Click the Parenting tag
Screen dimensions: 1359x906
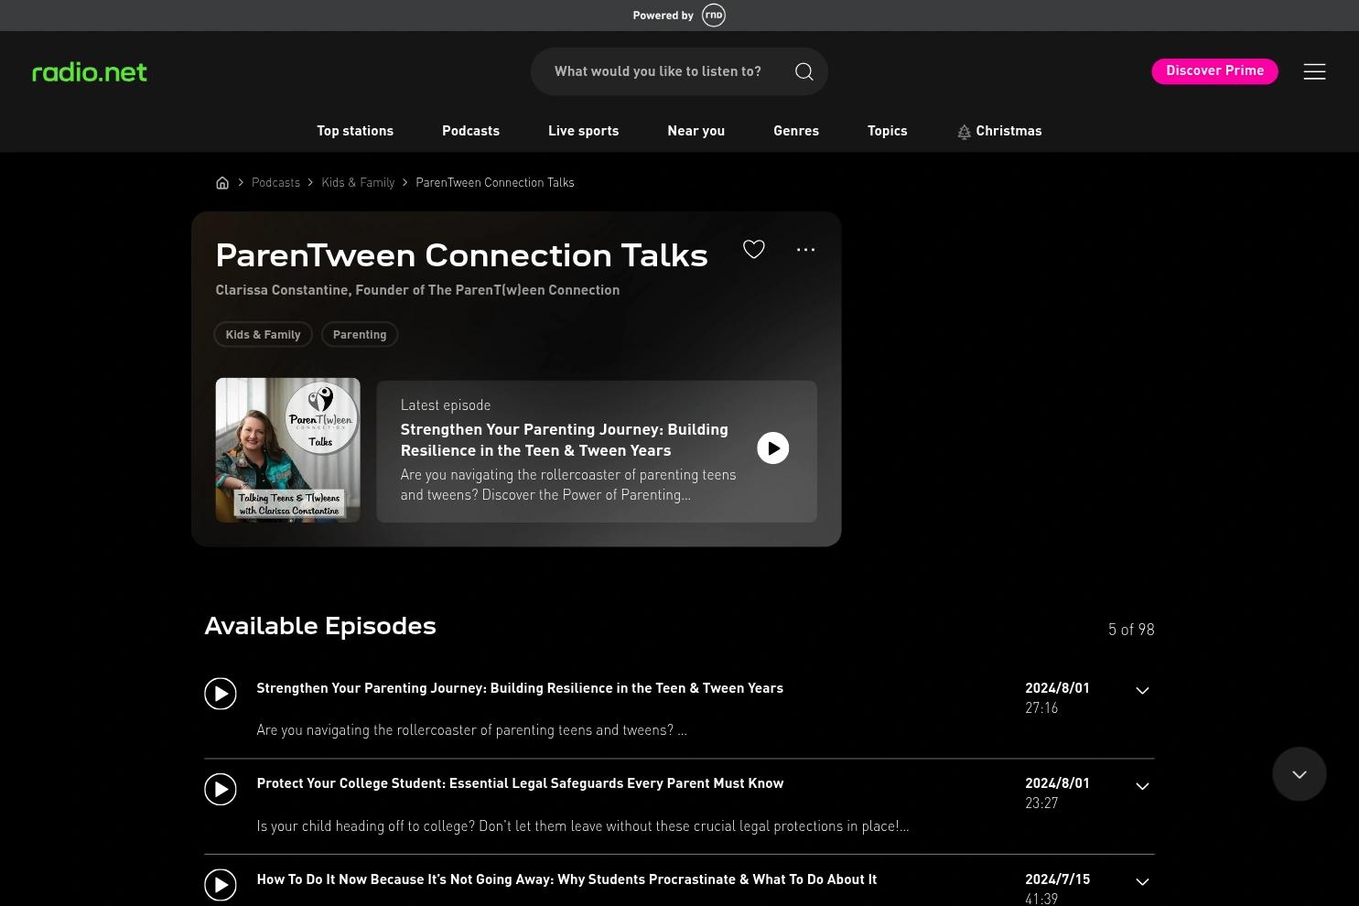point(360,335)
